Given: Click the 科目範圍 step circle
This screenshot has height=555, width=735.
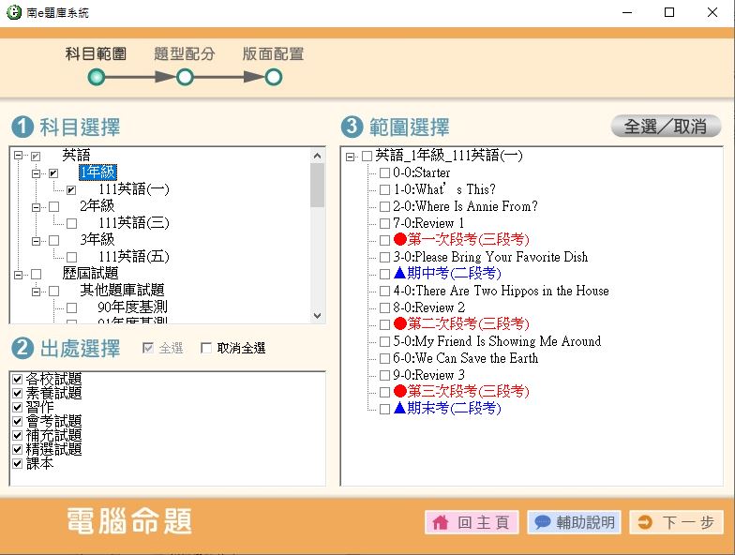Looking at the screenshot, I should coord(97,77).
